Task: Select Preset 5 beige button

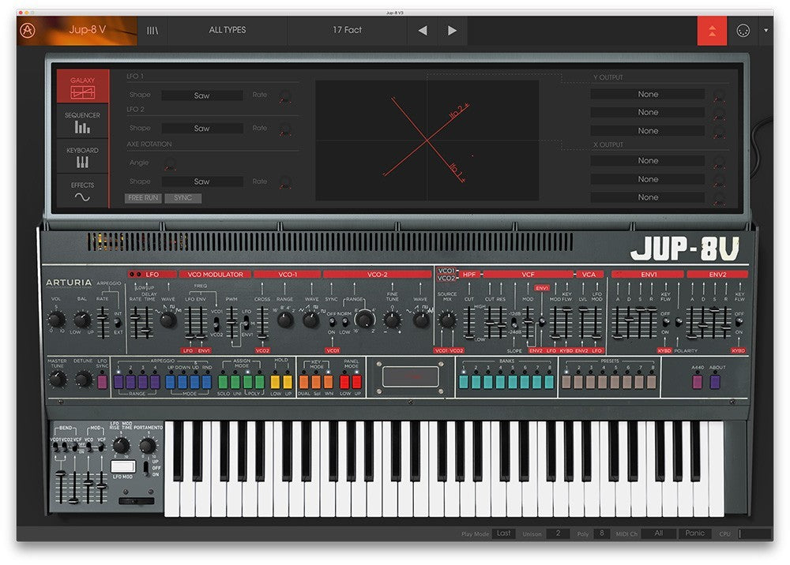Action: pos(615,382)
